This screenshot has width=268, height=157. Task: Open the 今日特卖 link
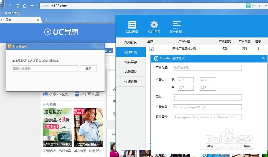[x=65, y=151]
